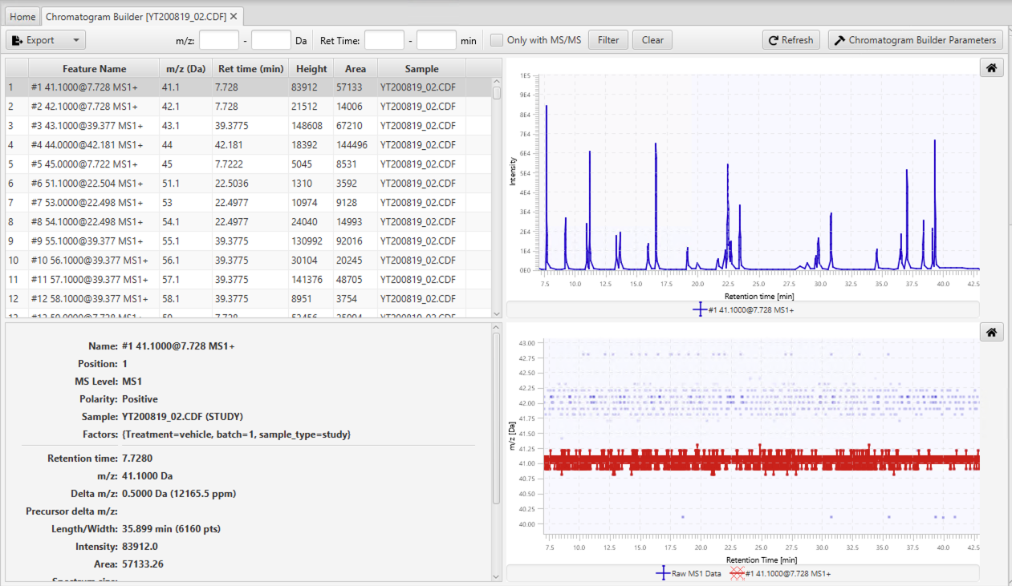Open the Export dropdown
1012x586 pixels.
pyautogui.click(x=46, y=40)
